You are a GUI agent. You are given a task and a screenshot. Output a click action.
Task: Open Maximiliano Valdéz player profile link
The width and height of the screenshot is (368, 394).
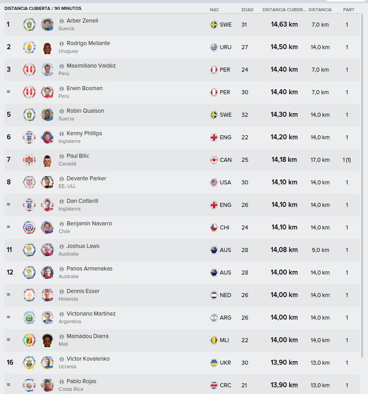tap(91, 65)
